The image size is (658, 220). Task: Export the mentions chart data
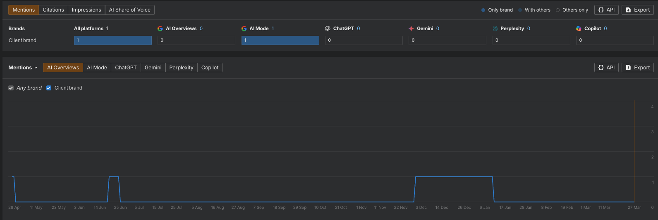point(638,67)
